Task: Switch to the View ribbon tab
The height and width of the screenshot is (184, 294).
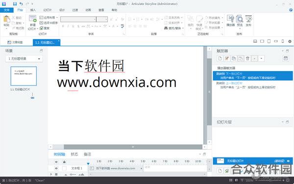Action: point(101,10)
